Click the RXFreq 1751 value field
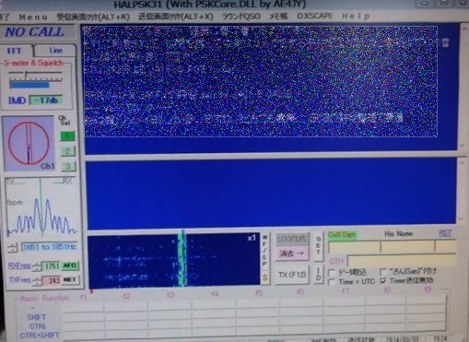The image size is (469, 342). (x=51, y=265)
